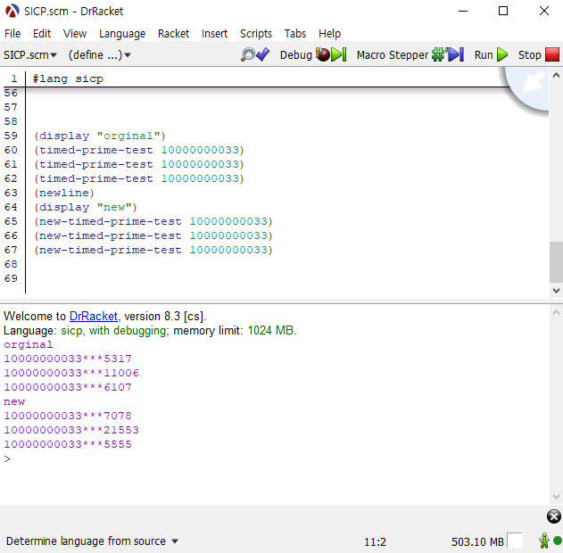Open Determine language from source menu

tap(92, 541)
